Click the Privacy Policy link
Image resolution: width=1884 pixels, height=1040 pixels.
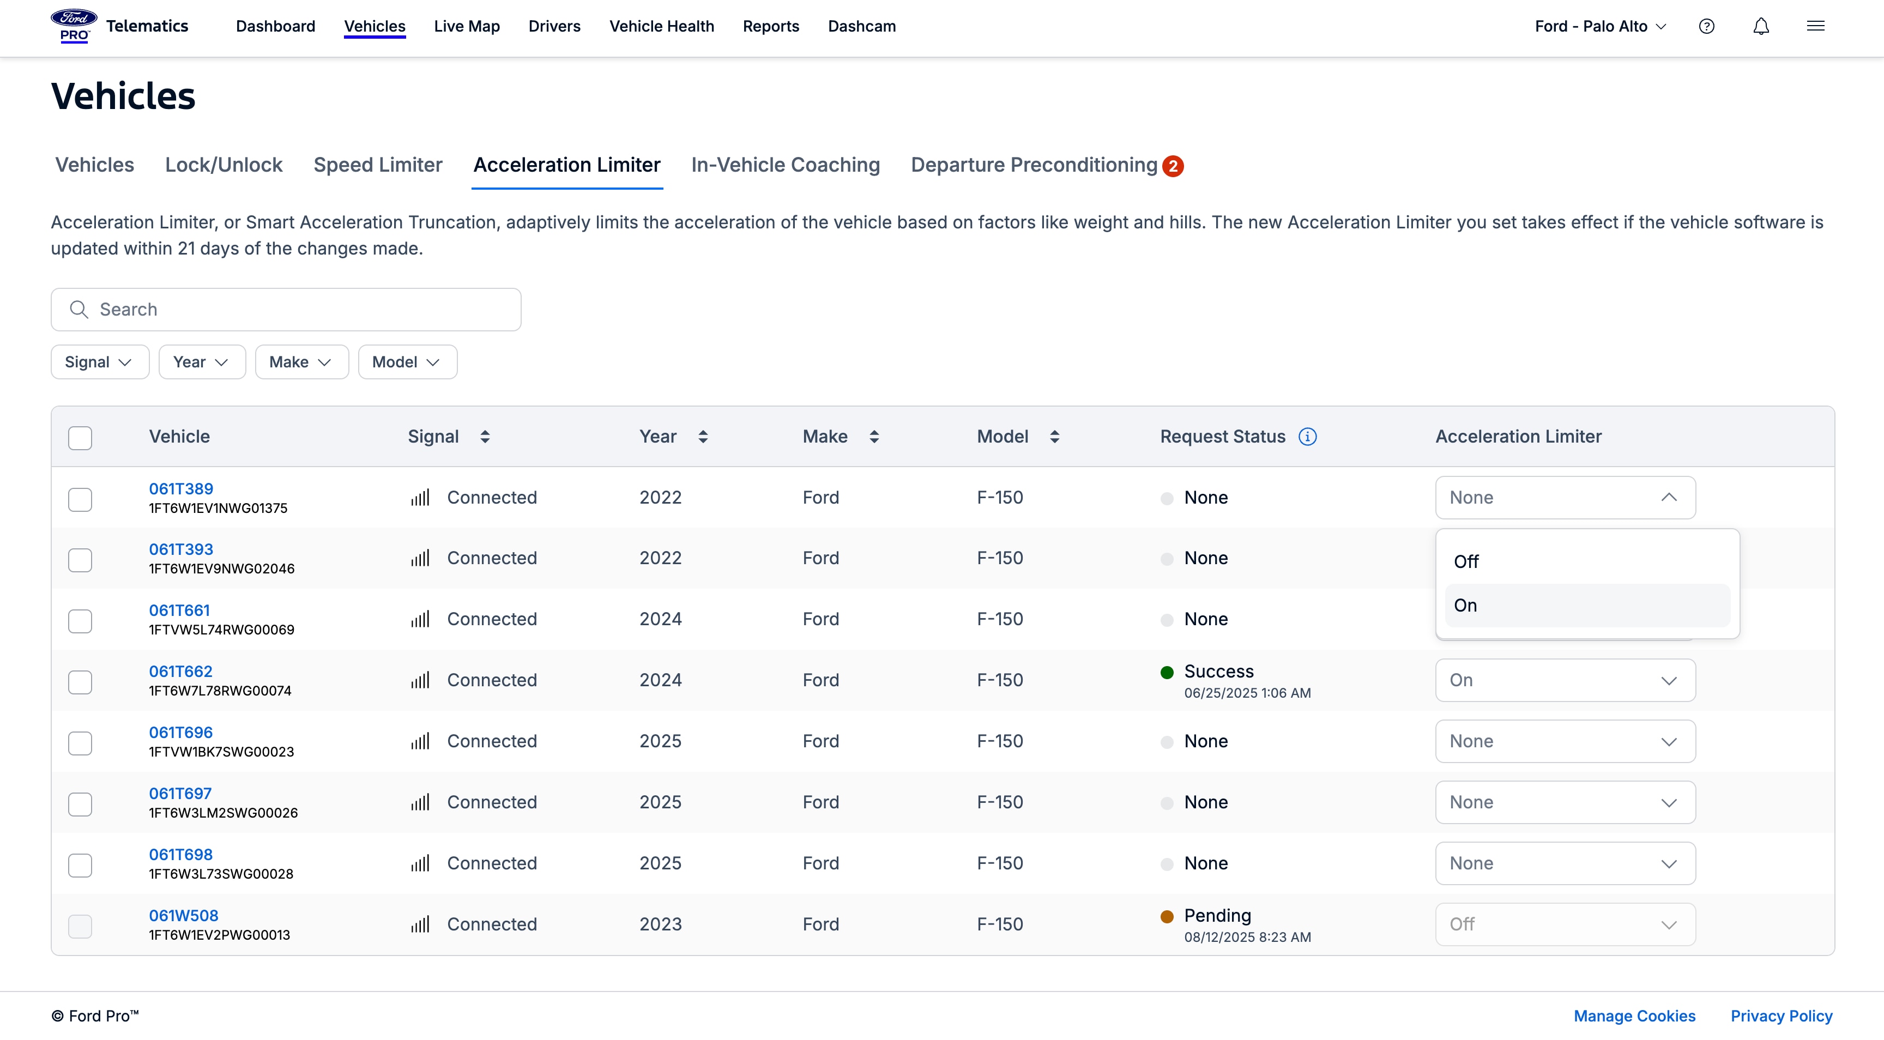(x=1781, y=1016)
